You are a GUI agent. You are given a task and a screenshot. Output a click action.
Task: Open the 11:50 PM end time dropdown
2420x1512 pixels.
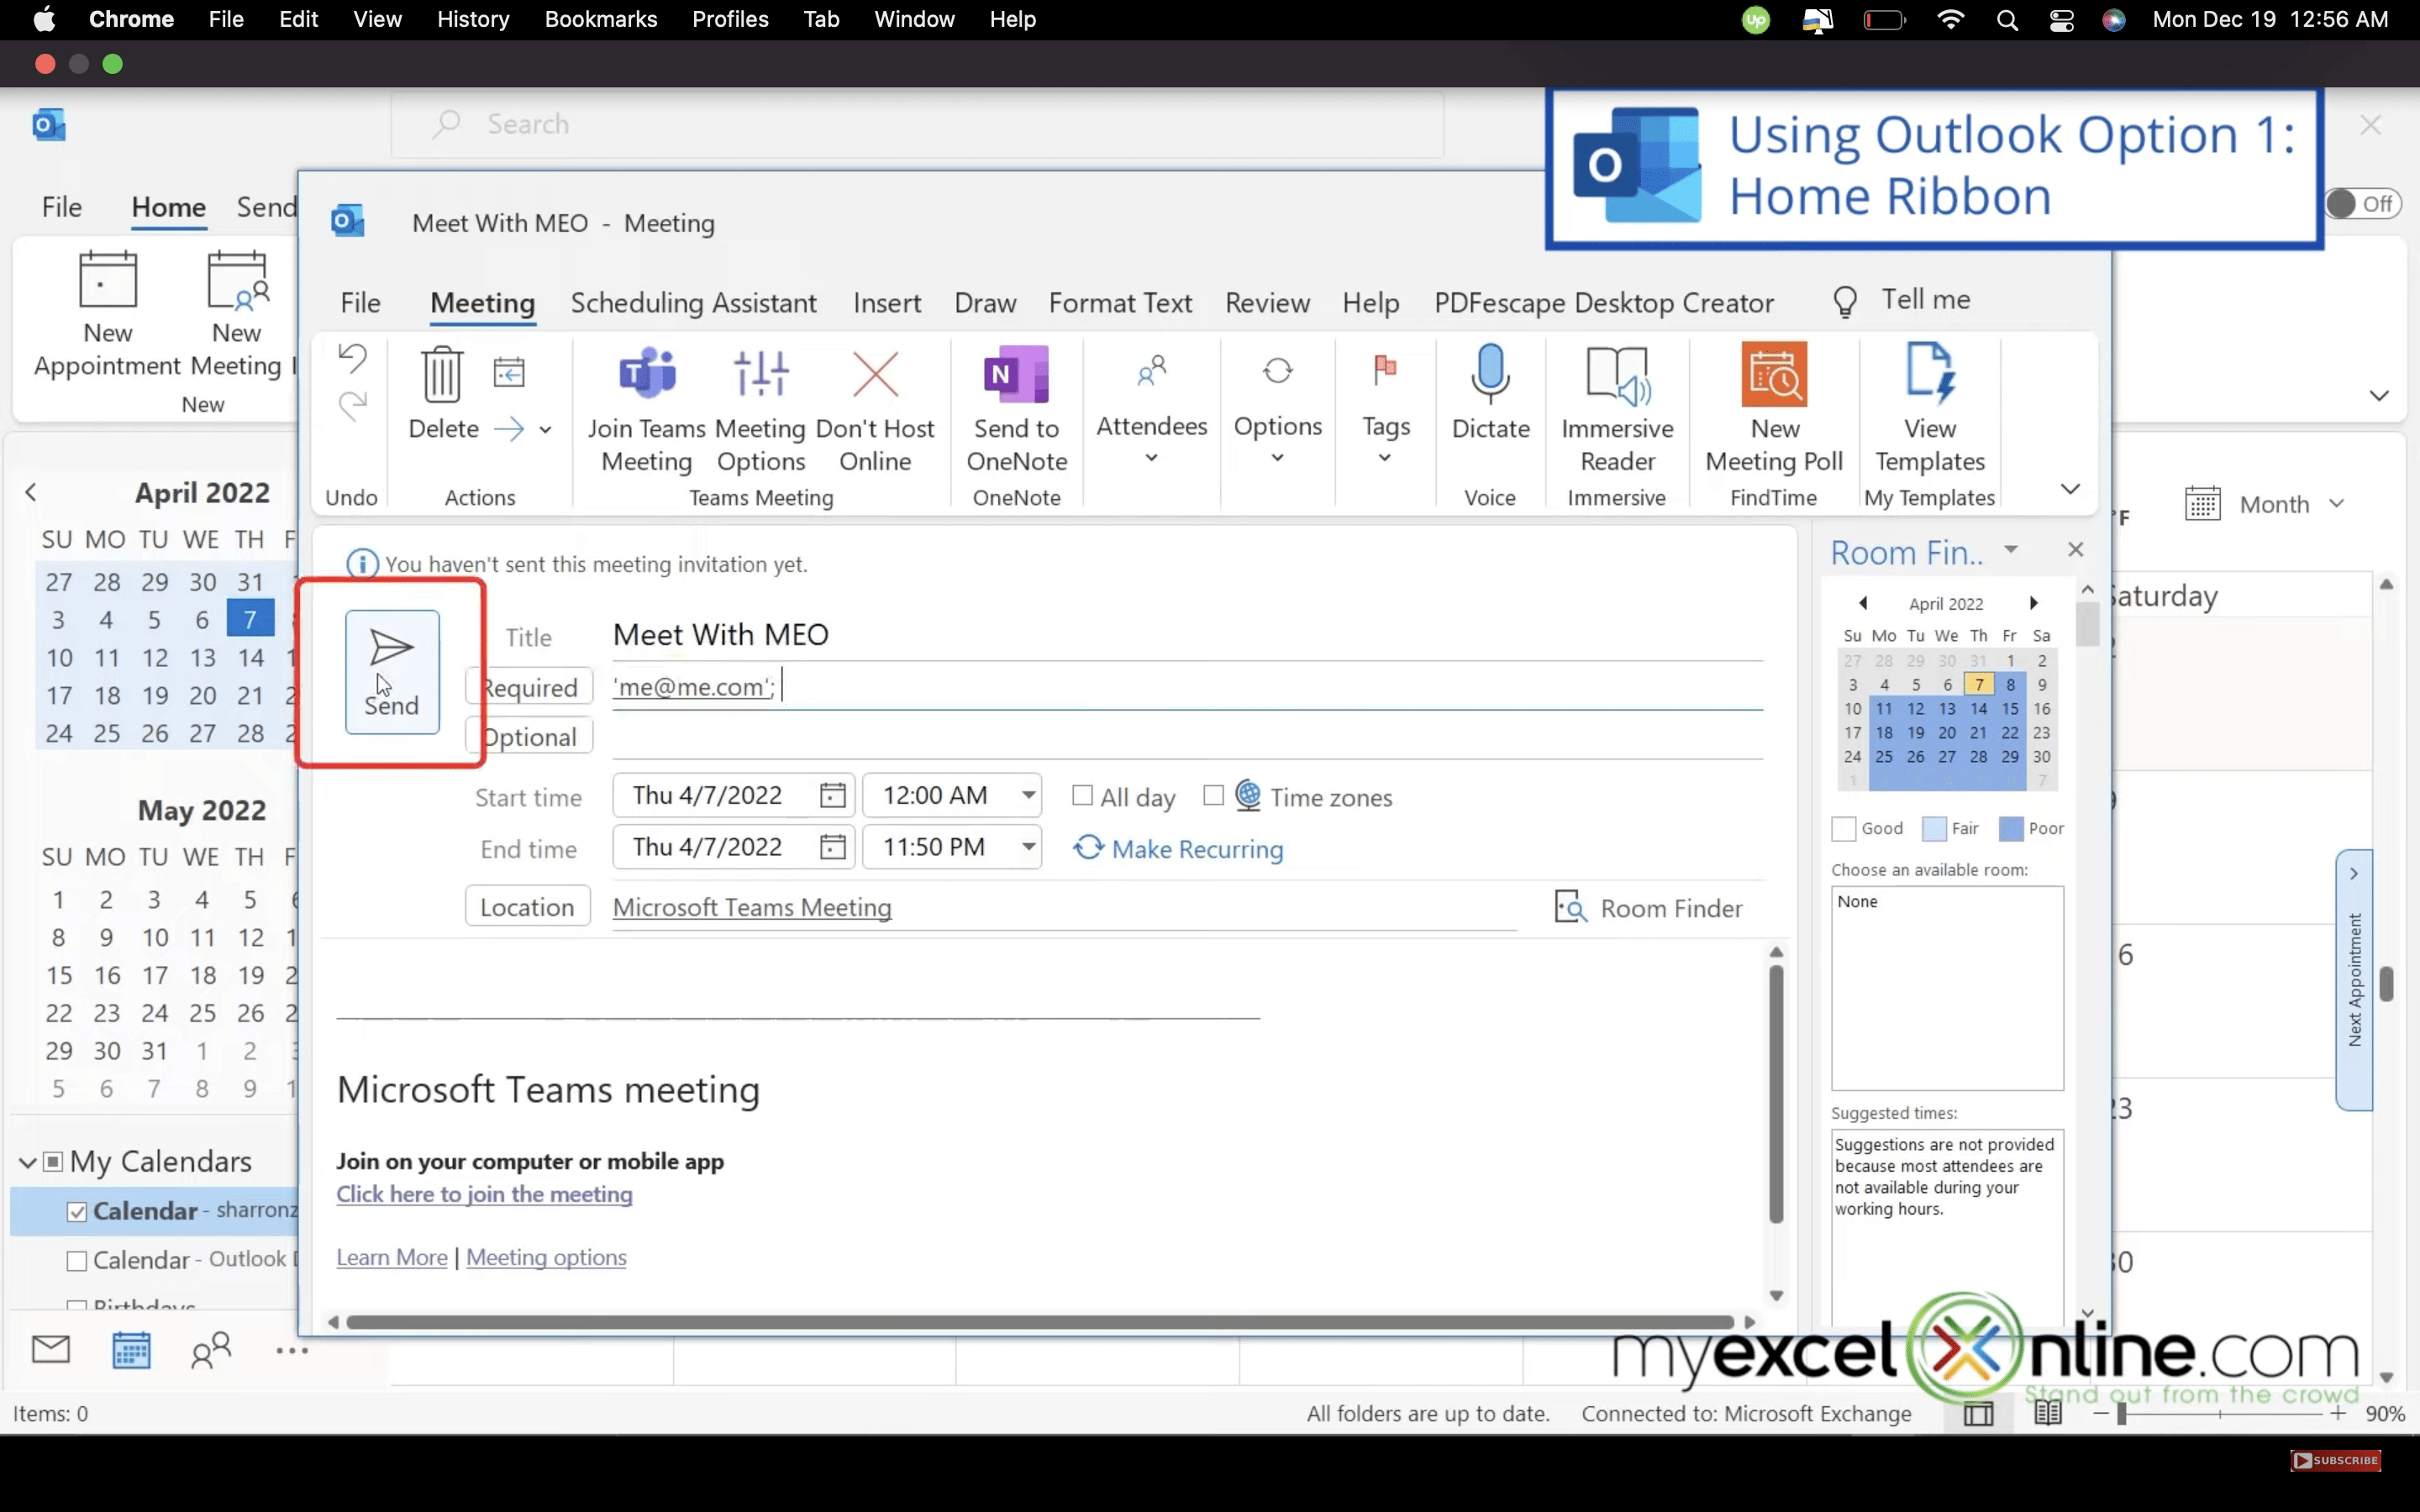[1028, 848]
